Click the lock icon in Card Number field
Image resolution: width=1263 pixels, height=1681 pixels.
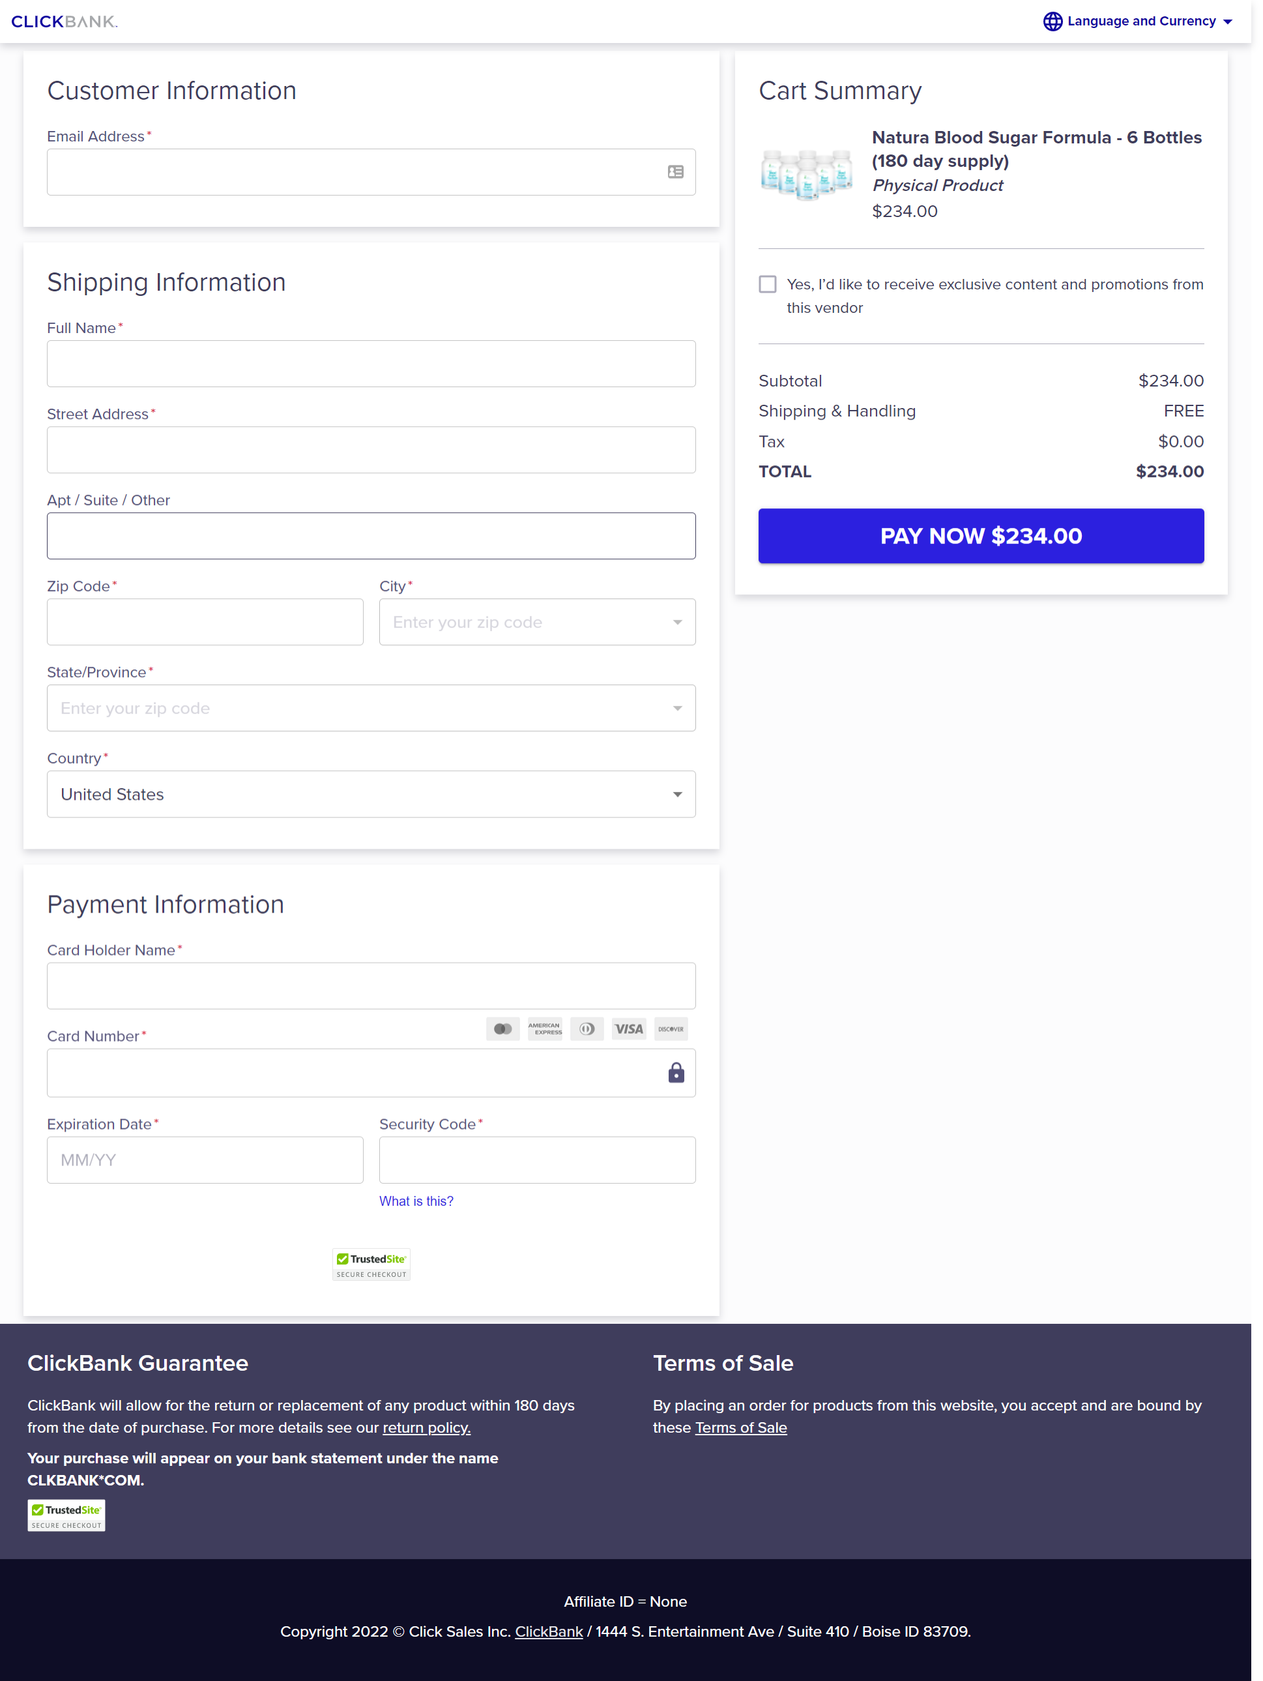[676, 1072]
